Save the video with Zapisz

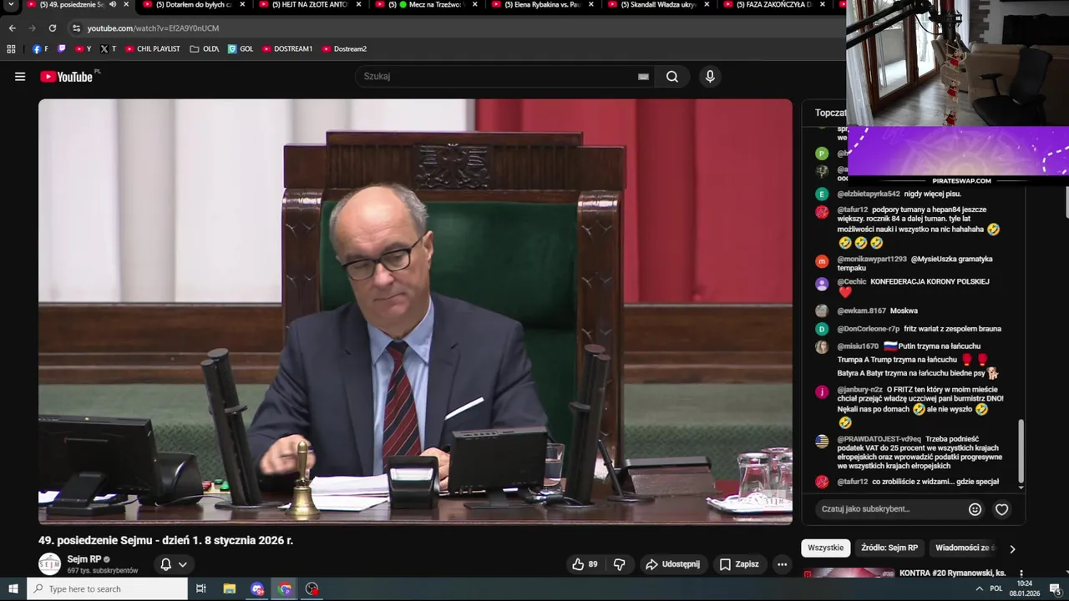[x=739, y=564]
